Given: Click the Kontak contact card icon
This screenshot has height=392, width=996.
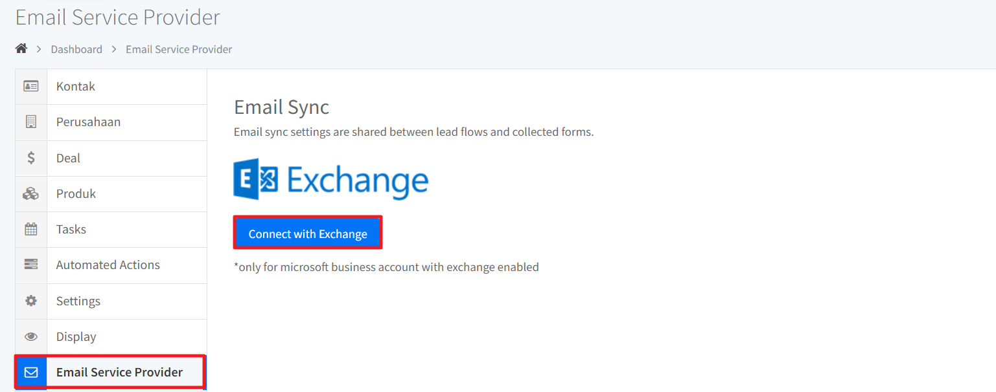Looking at the screenshot, I should [31, 86].
